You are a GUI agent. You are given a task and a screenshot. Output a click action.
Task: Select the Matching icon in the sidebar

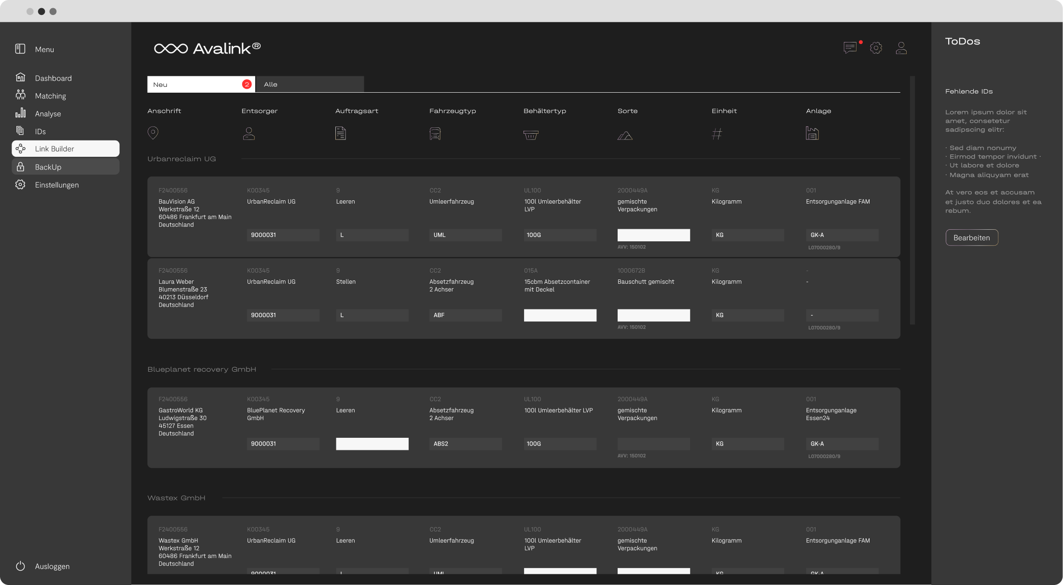click(21, 95)
